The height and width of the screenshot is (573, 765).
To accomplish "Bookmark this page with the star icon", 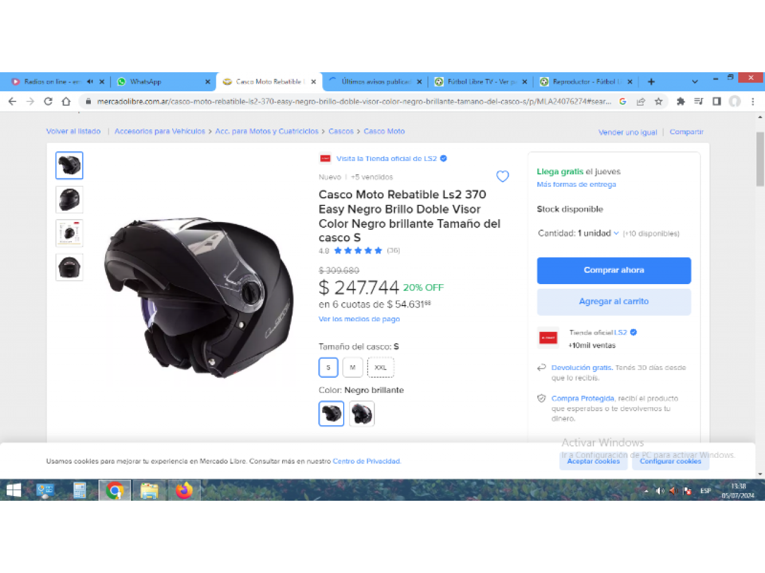I will pyautogui.click(x=659, y=101).
